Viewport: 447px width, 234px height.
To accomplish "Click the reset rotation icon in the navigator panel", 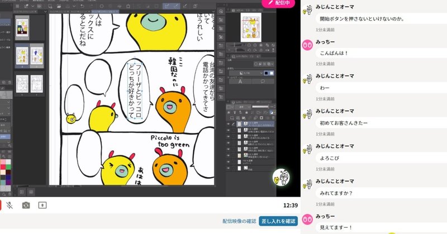I will tap(261, 50).
